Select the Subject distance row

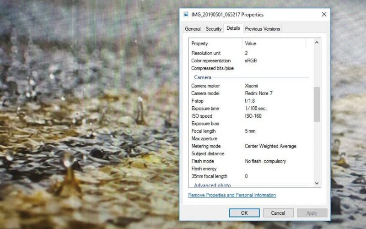(251, 153)
